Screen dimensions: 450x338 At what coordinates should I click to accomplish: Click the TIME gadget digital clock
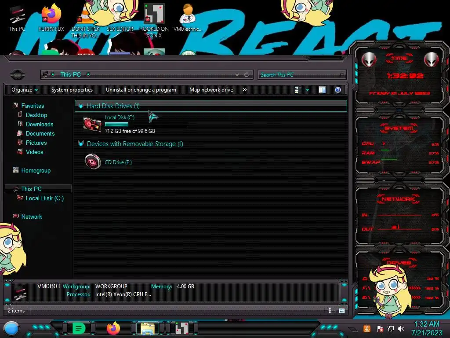pos(405,76)
